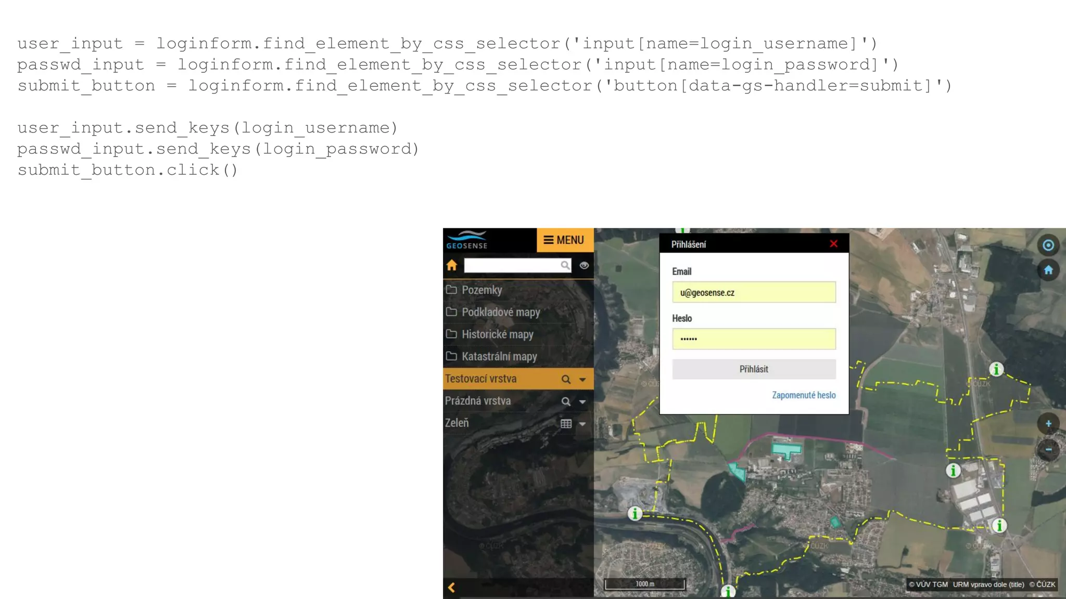Search within Prázdná vrstva layer

pyautogui.click(x=566, y=401)
